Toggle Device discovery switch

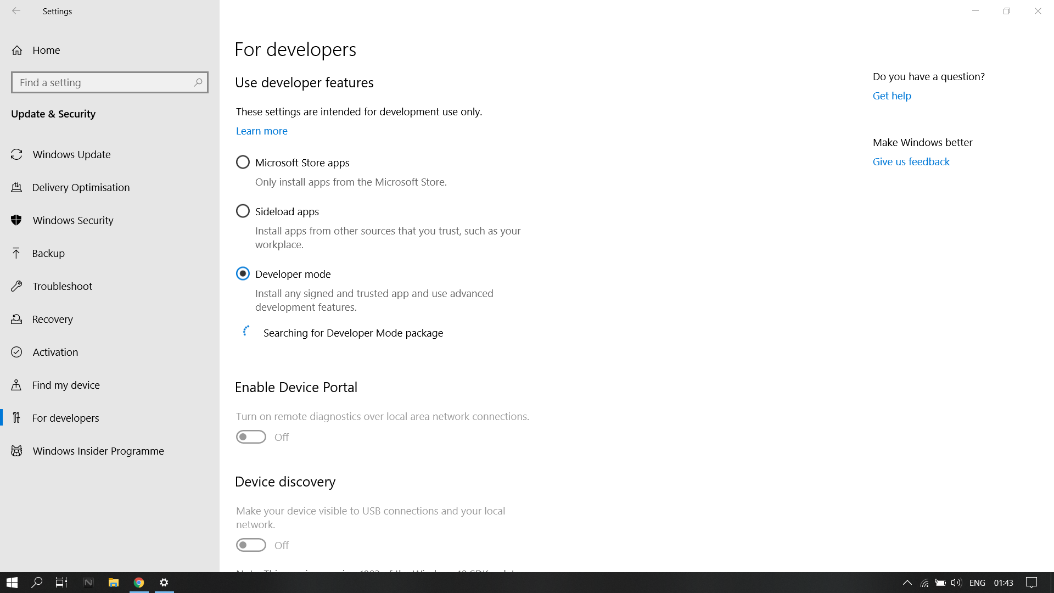click(x=251, y=545)
